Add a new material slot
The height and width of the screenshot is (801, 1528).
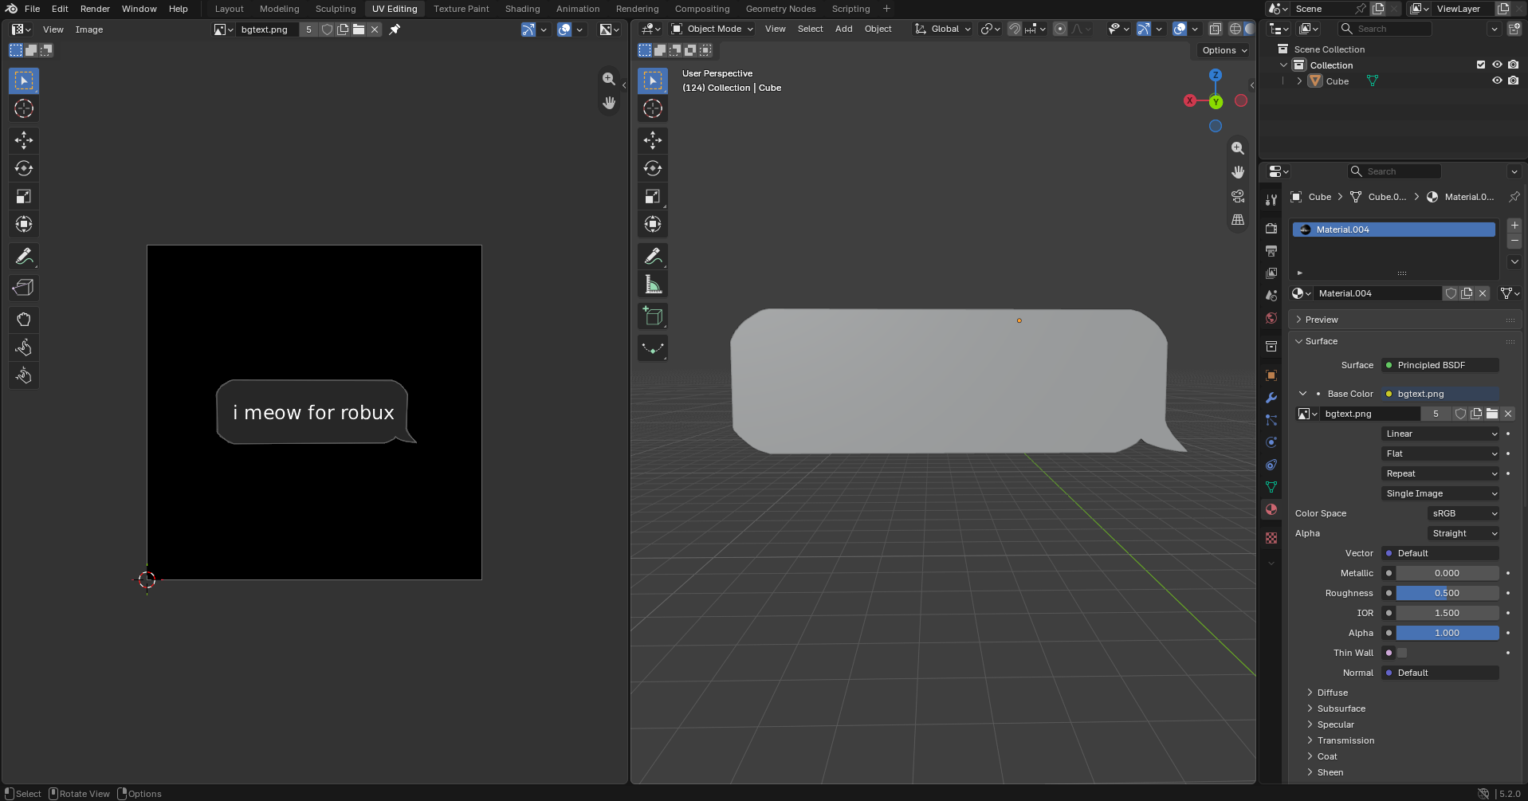coord(1514,226)
